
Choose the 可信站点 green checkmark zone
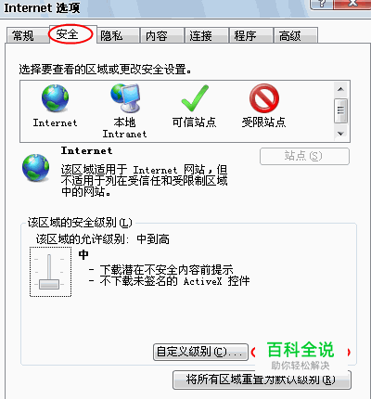[x=195, y=98]
